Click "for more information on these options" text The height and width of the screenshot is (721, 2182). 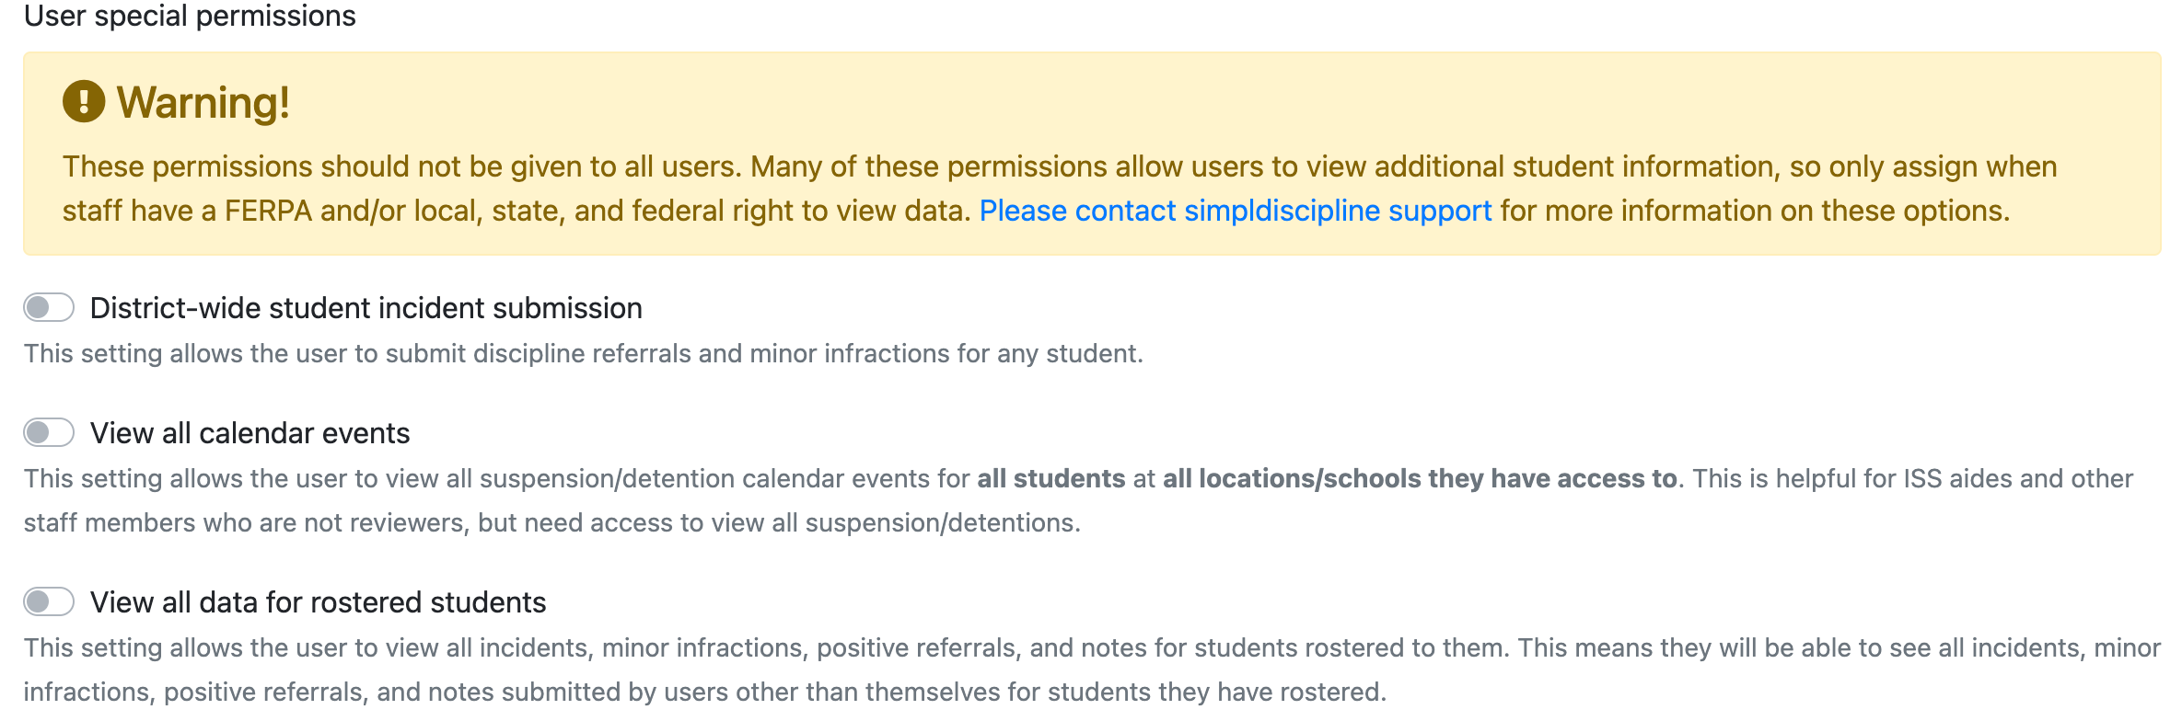pos(1754,211)
